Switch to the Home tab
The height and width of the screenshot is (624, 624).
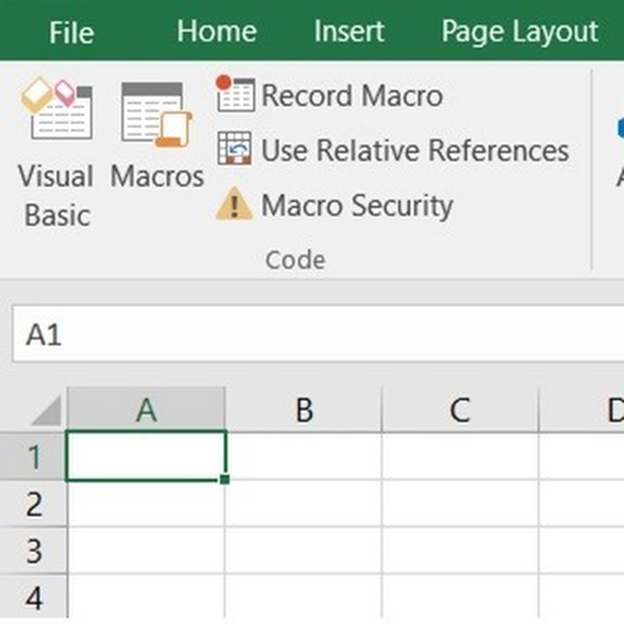(x=216, y=32)
